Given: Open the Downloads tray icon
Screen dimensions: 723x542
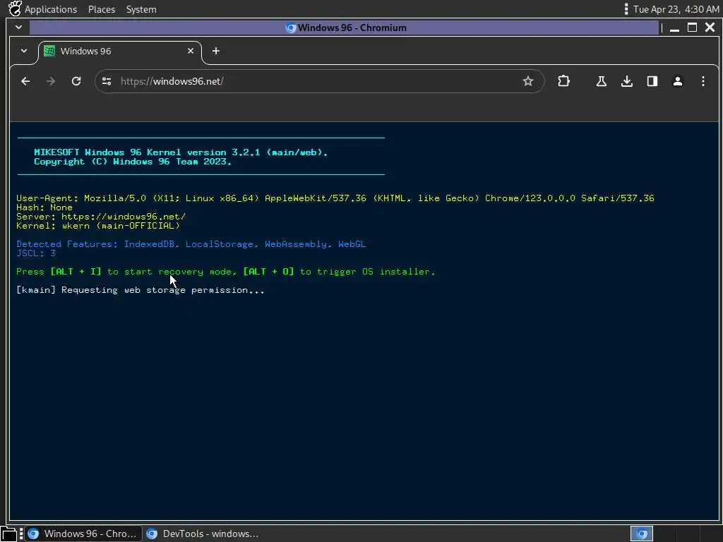Looking at the screenshot, I should coord(627,81).
